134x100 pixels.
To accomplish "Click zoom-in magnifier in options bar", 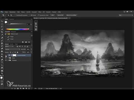I will [x=8, y=15].
